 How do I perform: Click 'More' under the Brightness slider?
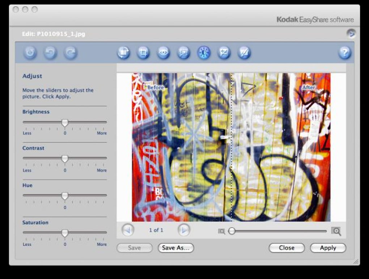click(x=102, y=133)
